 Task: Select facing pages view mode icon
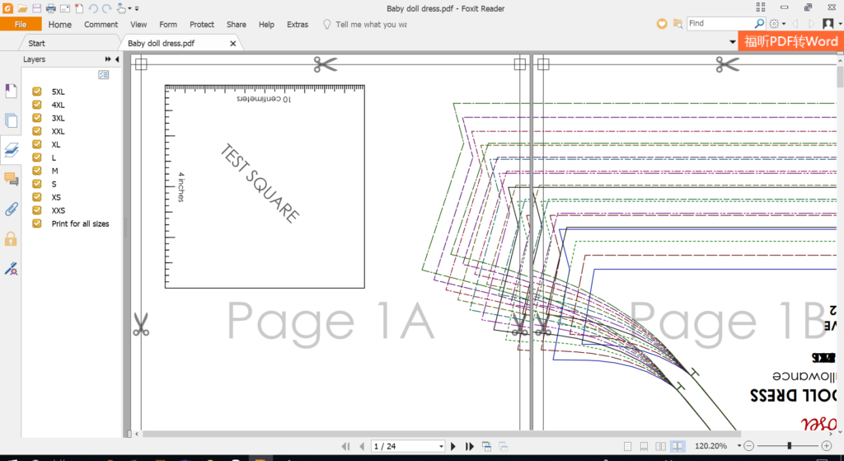tap(660, 446)
